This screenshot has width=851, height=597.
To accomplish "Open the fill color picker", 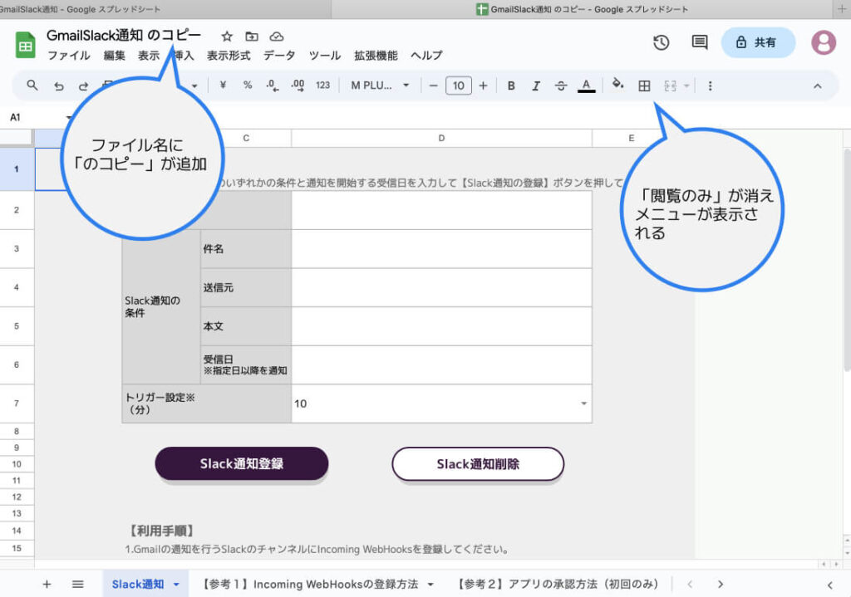I will coord(617,85).
